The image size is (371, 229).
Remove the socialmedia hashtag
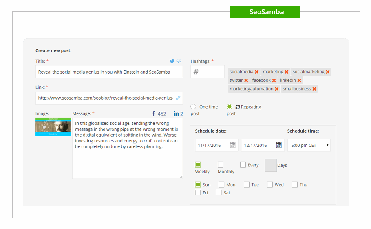pyautogui.click(x=257, y=72)
